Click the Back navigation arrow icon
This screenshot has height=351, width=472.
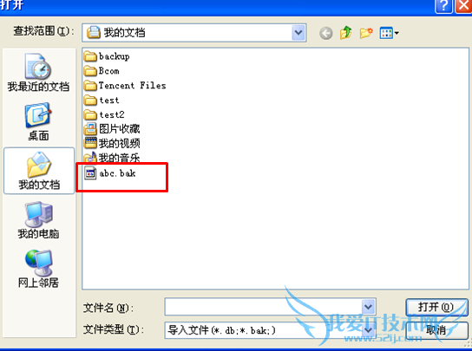point(325,33)
